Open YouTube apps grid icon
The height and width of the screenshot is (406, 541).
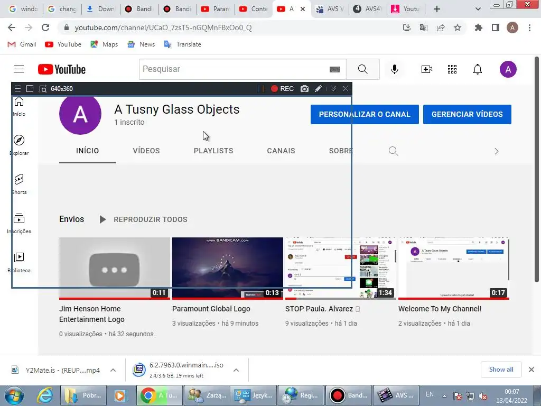[x=452, y=69]
